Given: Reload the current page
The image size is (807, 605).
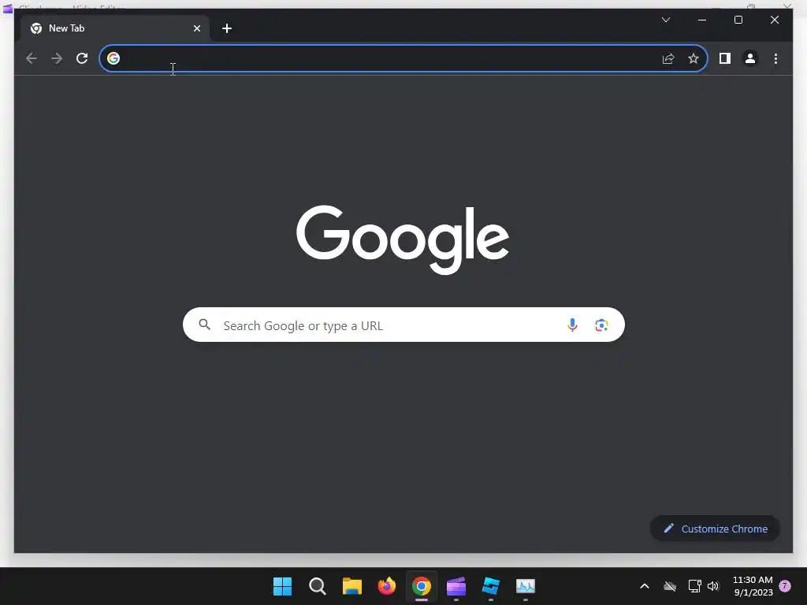Looking at the screenshot, I should 82,58.
